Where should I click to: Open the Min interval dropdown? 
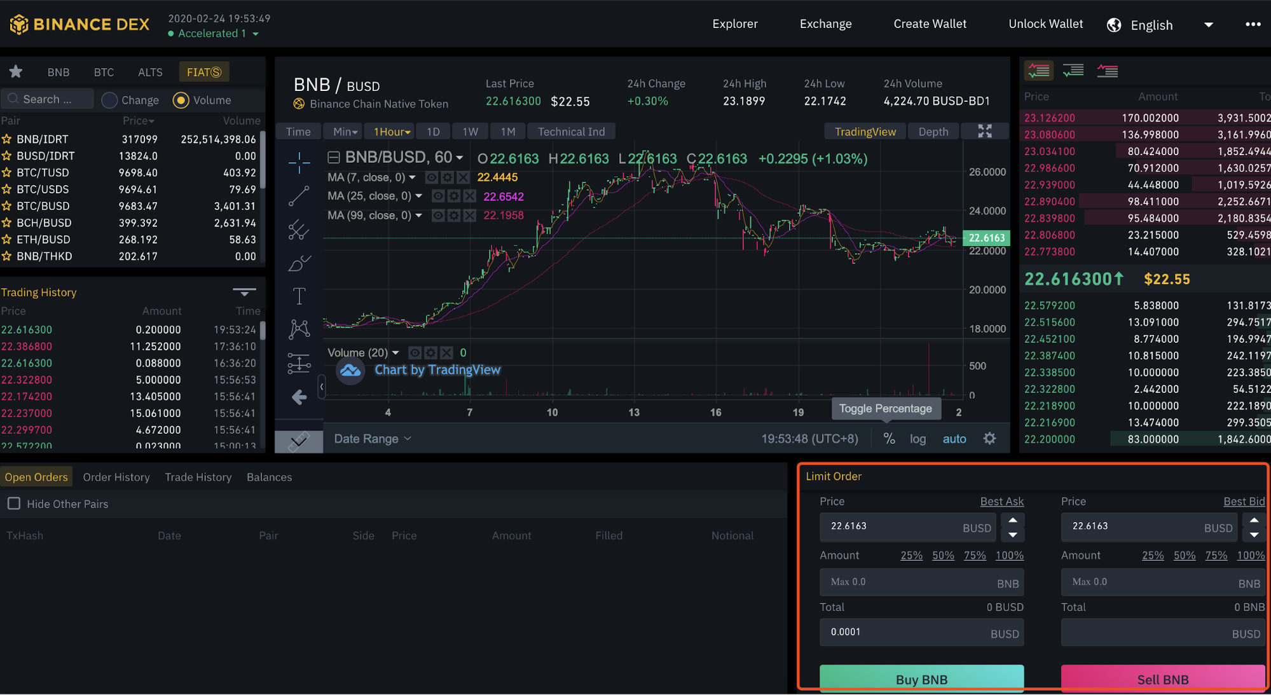click(x=345, y=132)
